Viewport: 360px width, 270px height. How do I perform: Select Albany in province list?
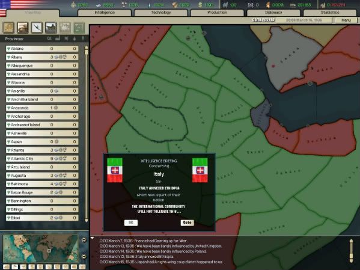click(42, 57)
